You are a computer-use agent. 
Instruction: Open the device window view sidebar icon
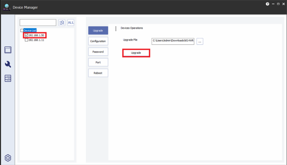[8, 50]
